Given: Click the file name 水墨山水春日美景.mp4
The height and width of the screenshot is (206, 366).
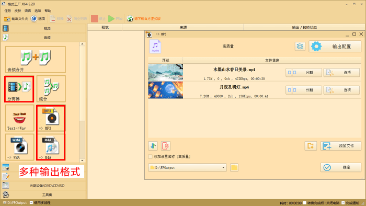Looking at the screenshot, I should coord(234,70).
